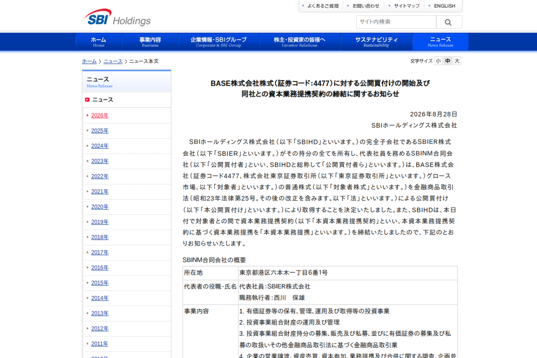Open 2018年 news archive

point(100,237)
